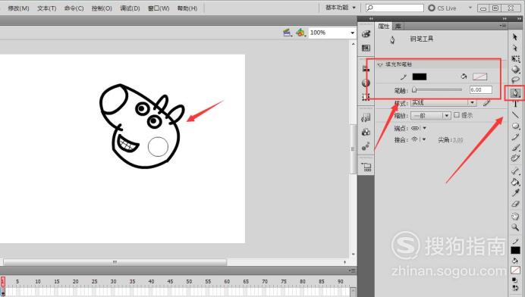Open the 命令(C) menu
525x297 pixels.
pyautogui.click(x=74, y=8)
